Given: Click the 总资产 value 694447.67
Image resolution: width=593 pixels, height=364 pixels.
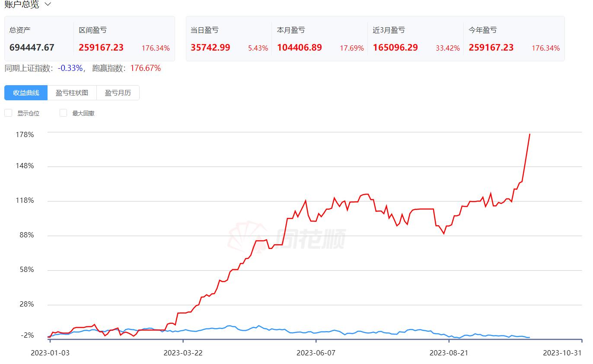Looking at the screenshot, I should point(32,48).
